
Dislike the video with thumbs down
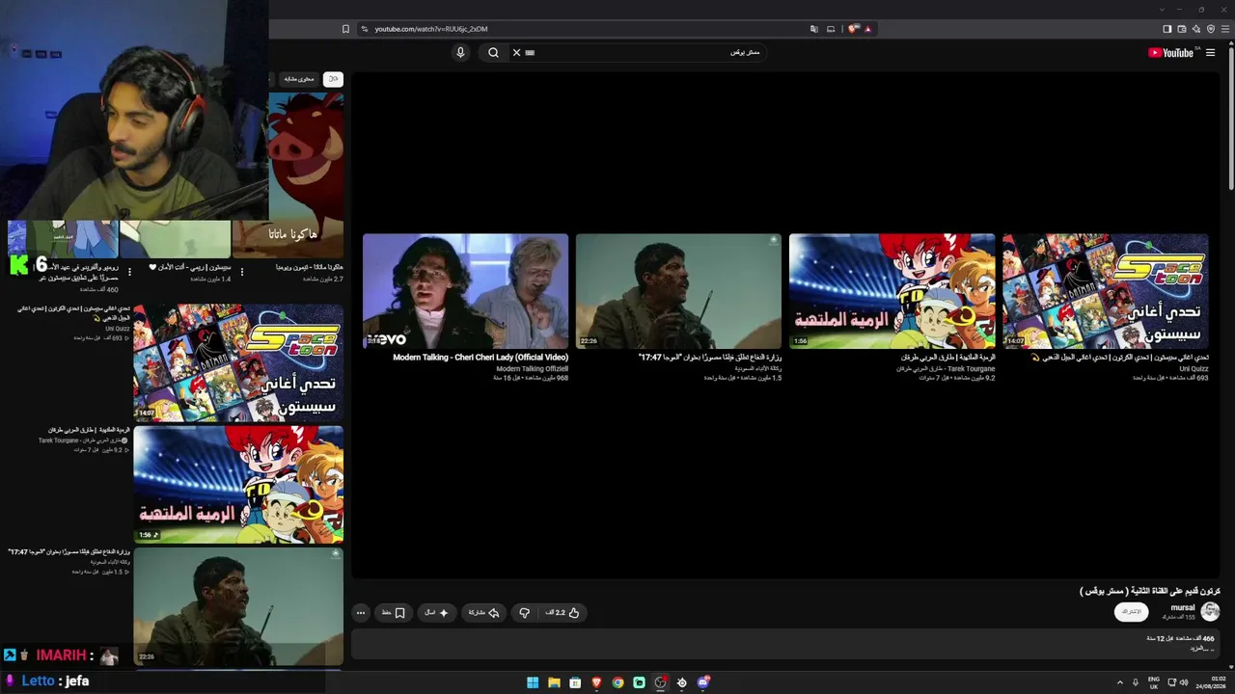tap(524, 613)
